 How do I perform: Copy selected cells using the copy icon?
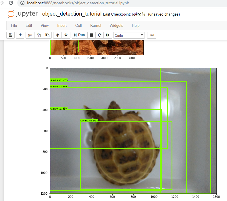tap(39, 35)
